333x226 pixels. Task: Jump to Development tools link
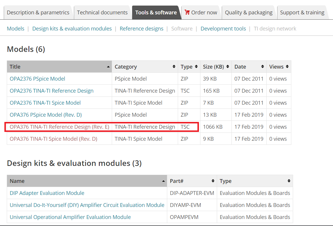(223, 29)
